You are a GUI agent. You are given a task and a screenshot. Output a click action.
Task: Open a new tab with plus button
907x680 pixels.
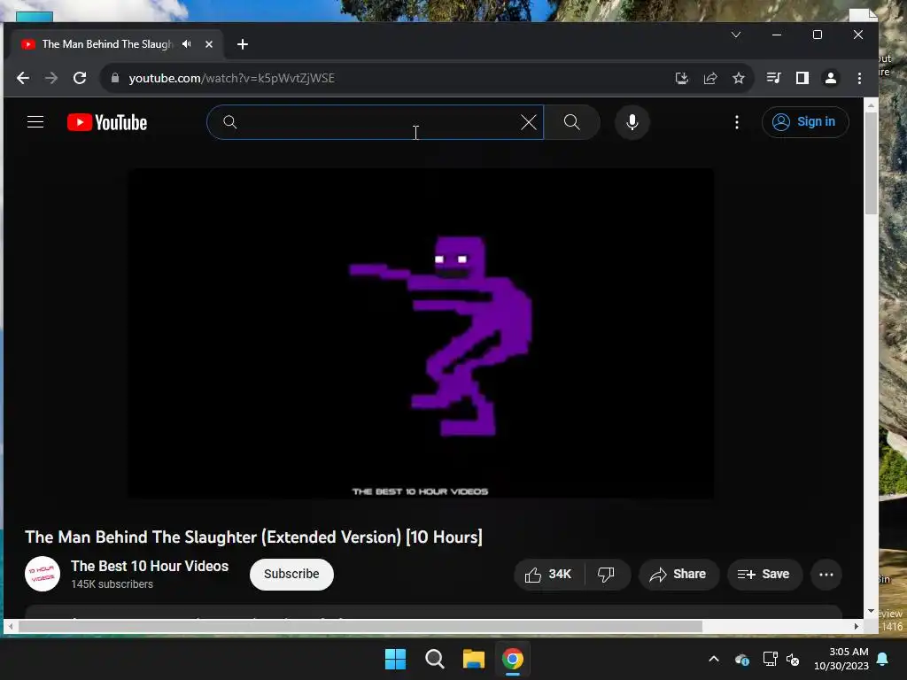click(x=243, y=44)
